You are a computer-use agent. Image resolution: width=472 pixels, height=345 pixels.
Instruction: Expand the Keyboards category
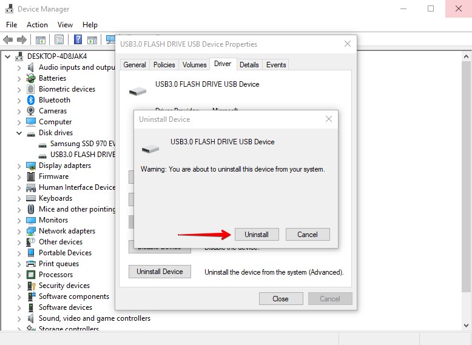pyautogui.click(x=19, y=198)
